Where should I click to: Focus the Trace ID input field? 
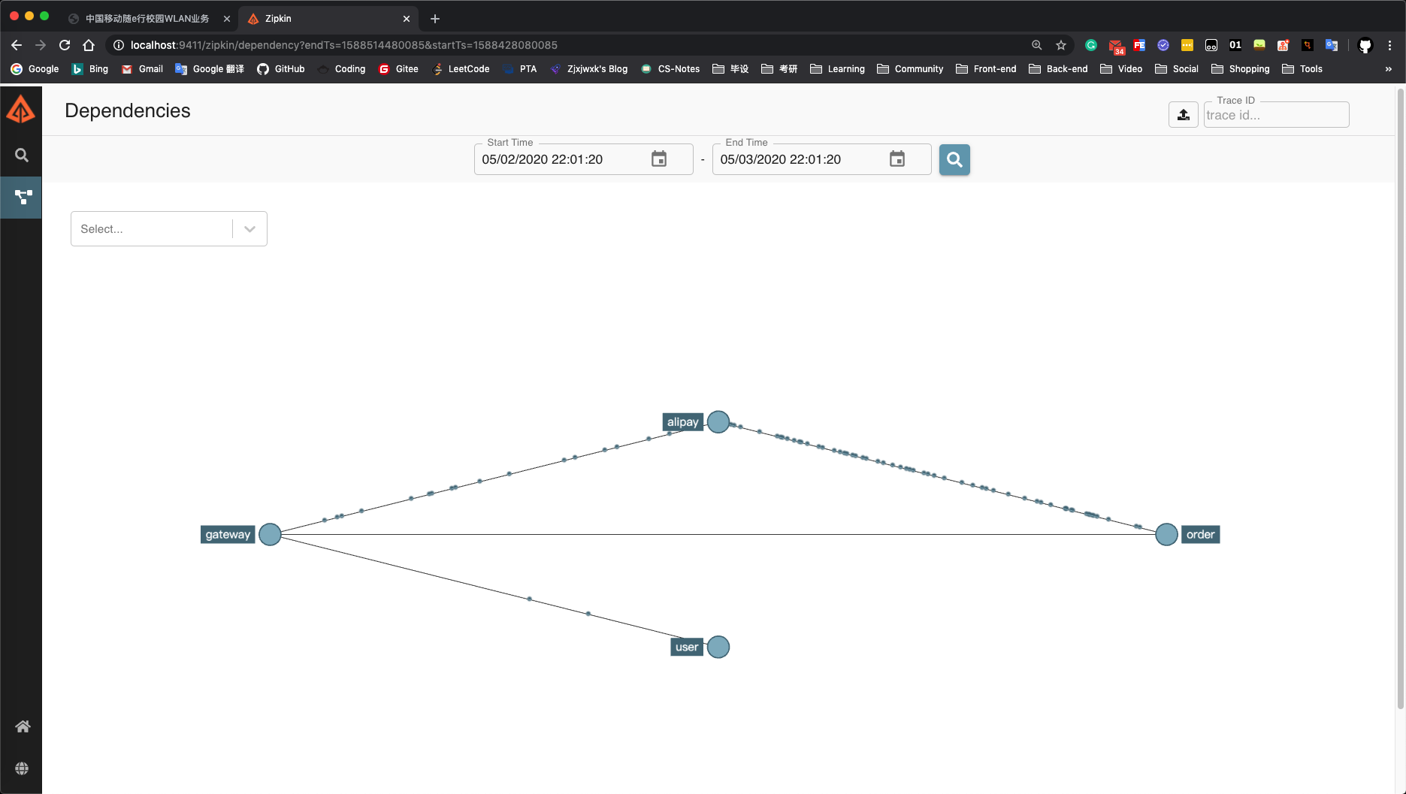[x=1276, y=115]
